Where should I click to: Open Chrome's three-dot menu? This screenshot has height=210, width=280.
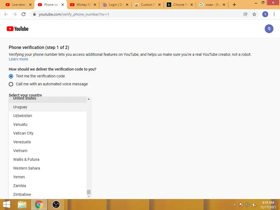274,14
